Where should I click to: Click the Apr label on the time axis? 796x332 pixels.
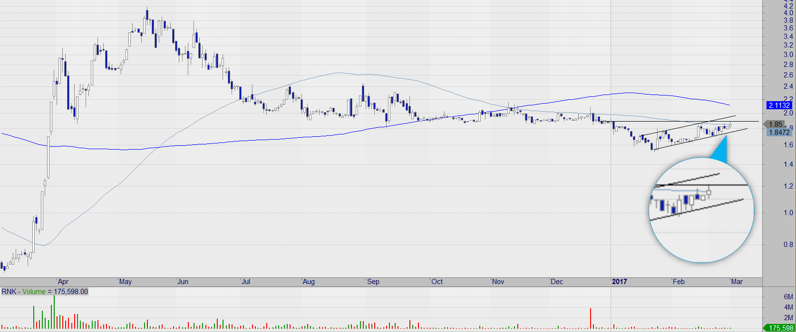(x=63, y=282)
